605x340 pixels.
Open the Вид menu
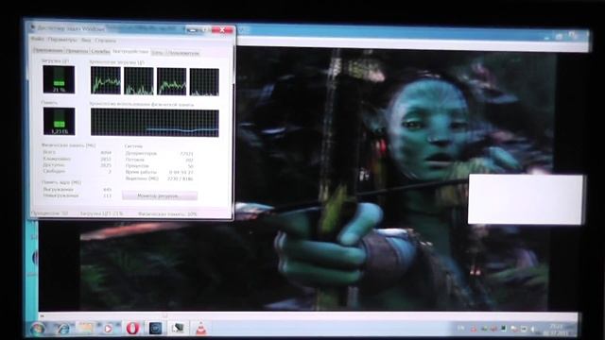(x=86, y=40)
